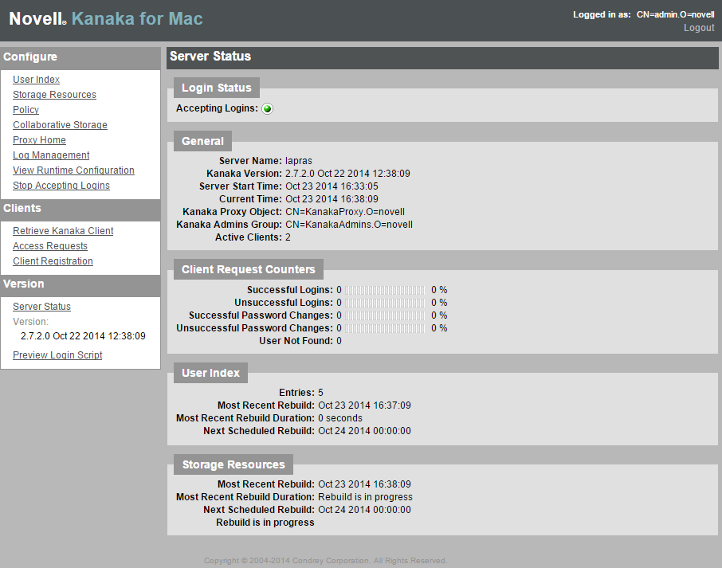722x568 pixels.
Task: Click the Unsuccessful Password Changes progress bar
Action: [385, 328]
